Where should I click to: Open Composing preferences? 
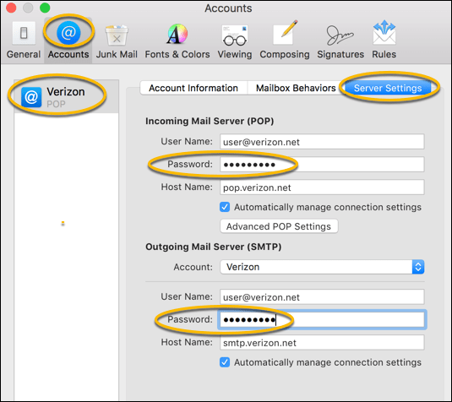point(285,41)
